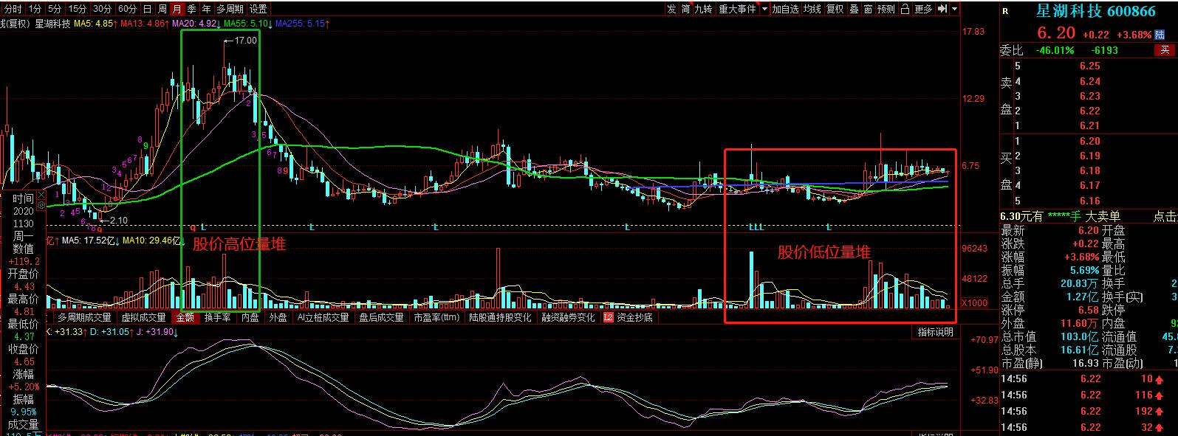Click the 14:56 trade with volume 192
1178x436 pixels.
(x=1090, y=411)
